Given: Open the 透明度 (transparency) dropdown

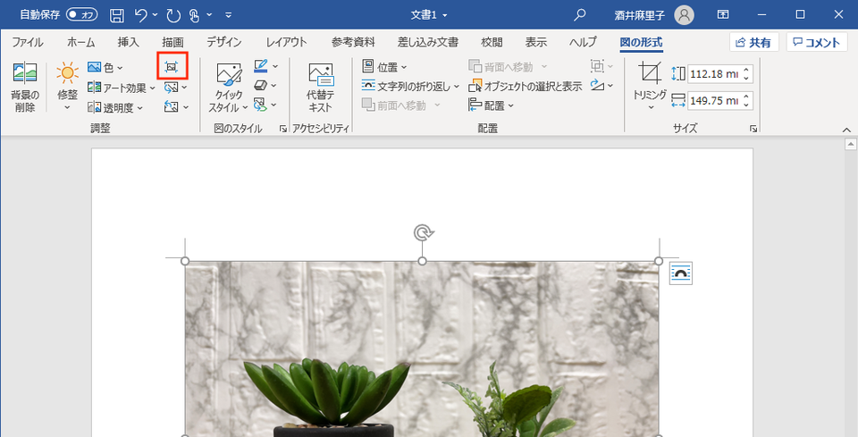Looking at the screenshot, I should [115, 108].
